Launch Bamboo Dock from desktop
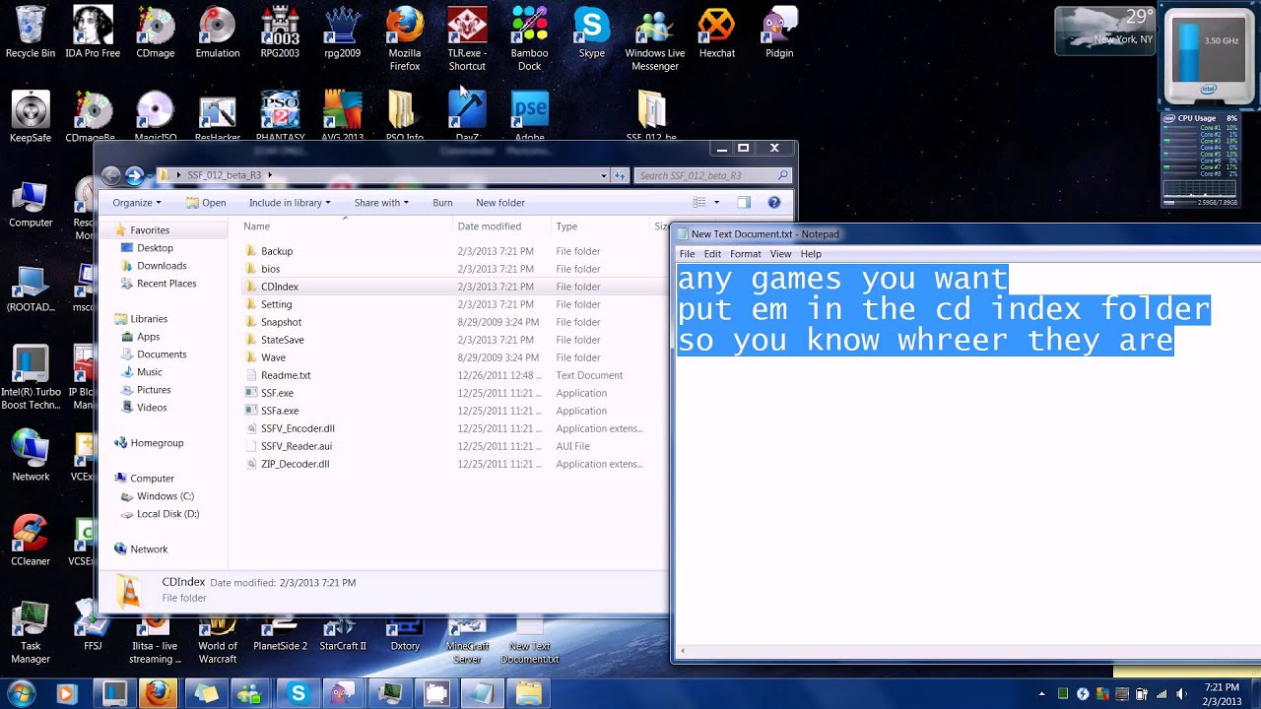This screenshot has height=709, width=1261. (529, 38)
